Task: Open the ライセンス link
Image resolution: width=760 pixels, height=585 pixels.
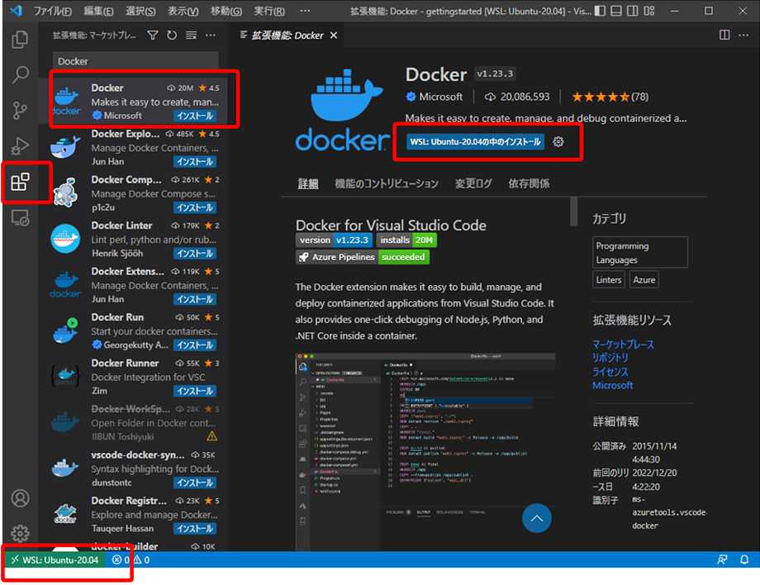Action: click(610, 372)
